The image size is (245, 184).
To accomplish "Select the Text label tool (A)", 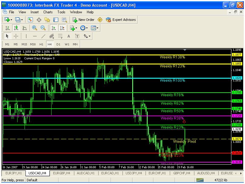I will click(69, 36).
